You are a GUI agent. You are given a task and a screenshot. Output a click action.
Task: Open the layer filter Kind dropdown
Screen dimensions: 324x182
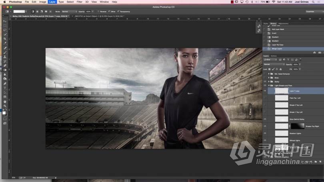[270, 60]
